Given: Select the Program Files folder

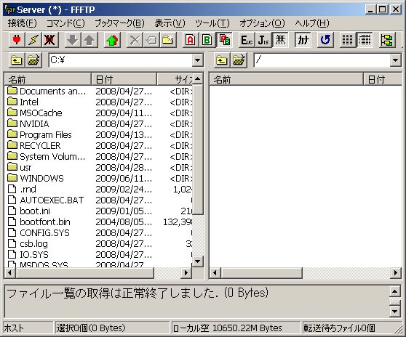Looking at the screenshot, I should coord(39,134).
